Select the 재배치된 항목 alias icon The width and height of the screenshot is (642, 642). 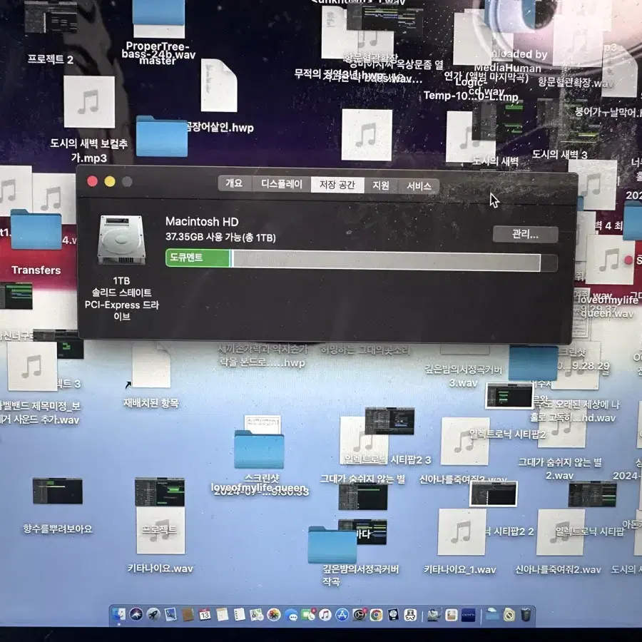[151, 366]
